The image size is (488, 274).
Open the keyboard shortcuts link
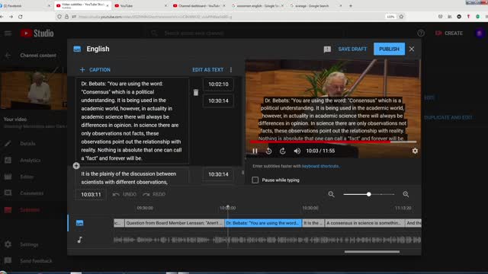coord(320,166)
